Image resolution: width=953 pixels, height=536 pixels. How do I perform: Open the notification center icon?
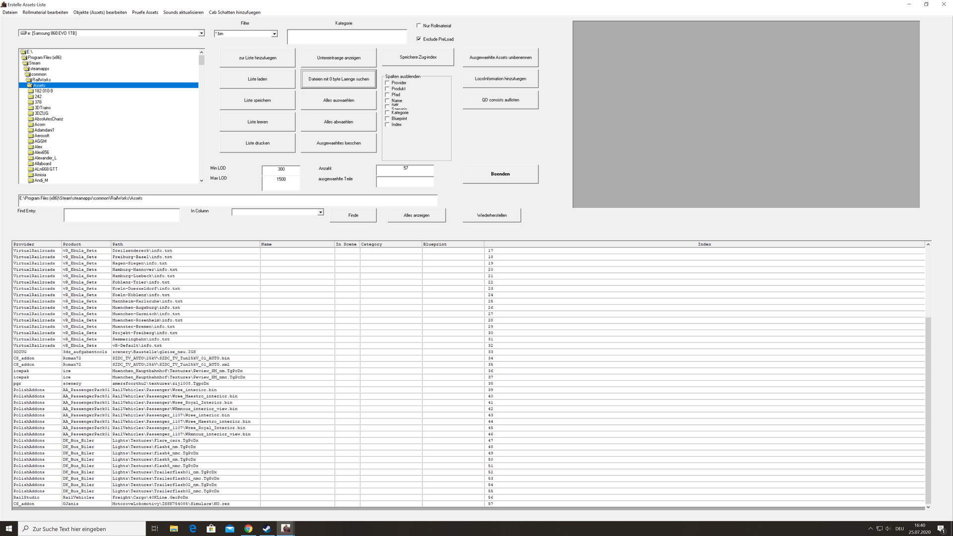pos(941,529)
